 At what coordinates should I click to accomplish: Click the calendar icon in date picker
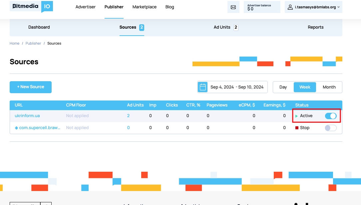[203, 87]
